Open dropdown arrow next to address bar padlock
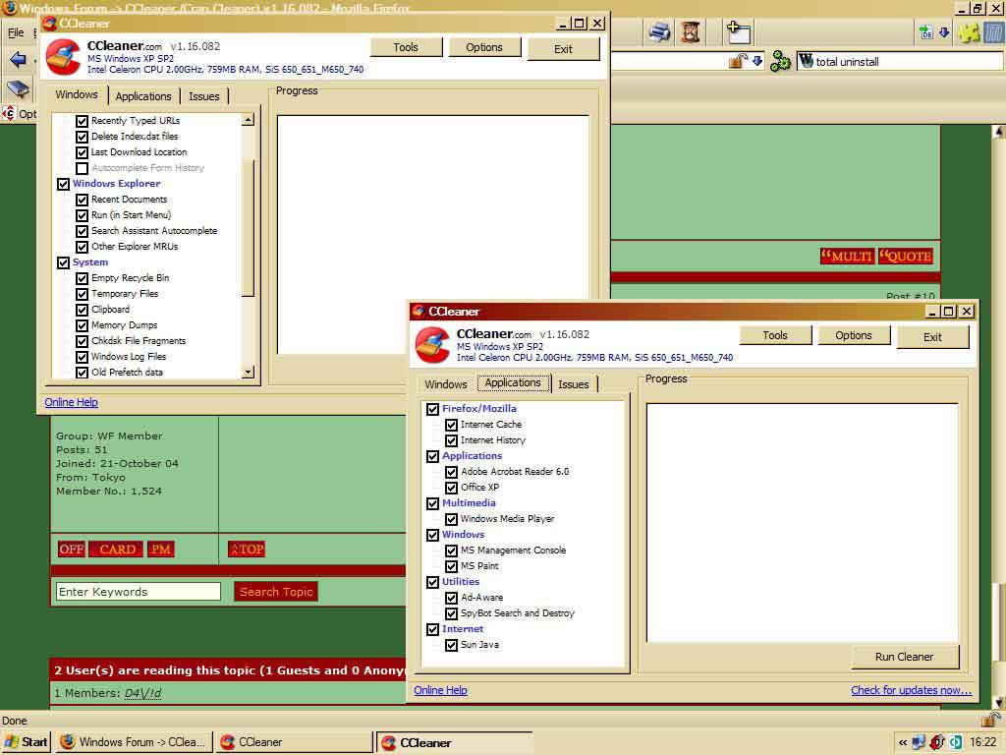The height and width of the screenshot is (755, 1006). point(757,61)
